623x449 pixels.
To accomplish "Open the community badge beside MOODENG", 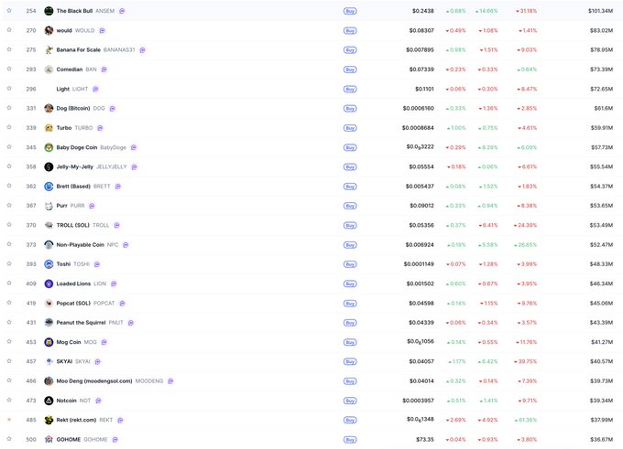I will click(x=170, y=381).
